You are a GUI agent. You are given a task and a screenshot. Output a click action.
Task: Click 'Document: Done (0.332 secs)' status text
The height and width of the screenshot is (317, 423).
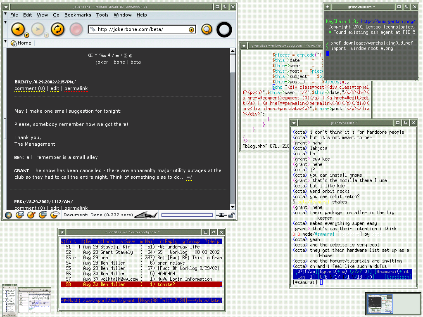[98, 215]
